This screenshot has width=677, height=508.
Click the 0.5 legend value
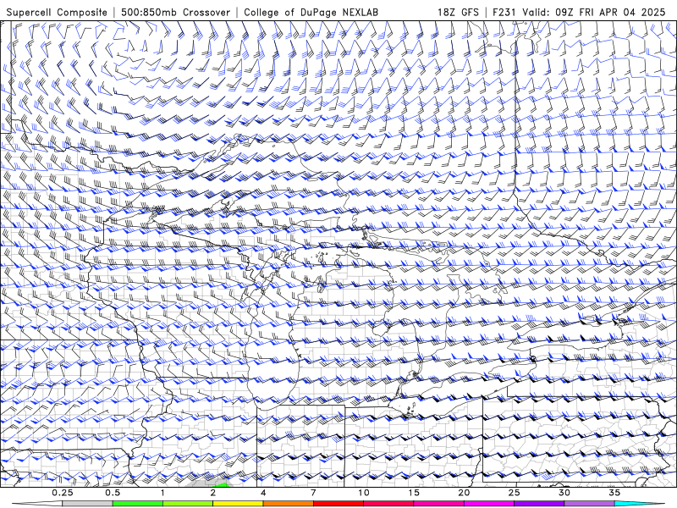[113, 493]
